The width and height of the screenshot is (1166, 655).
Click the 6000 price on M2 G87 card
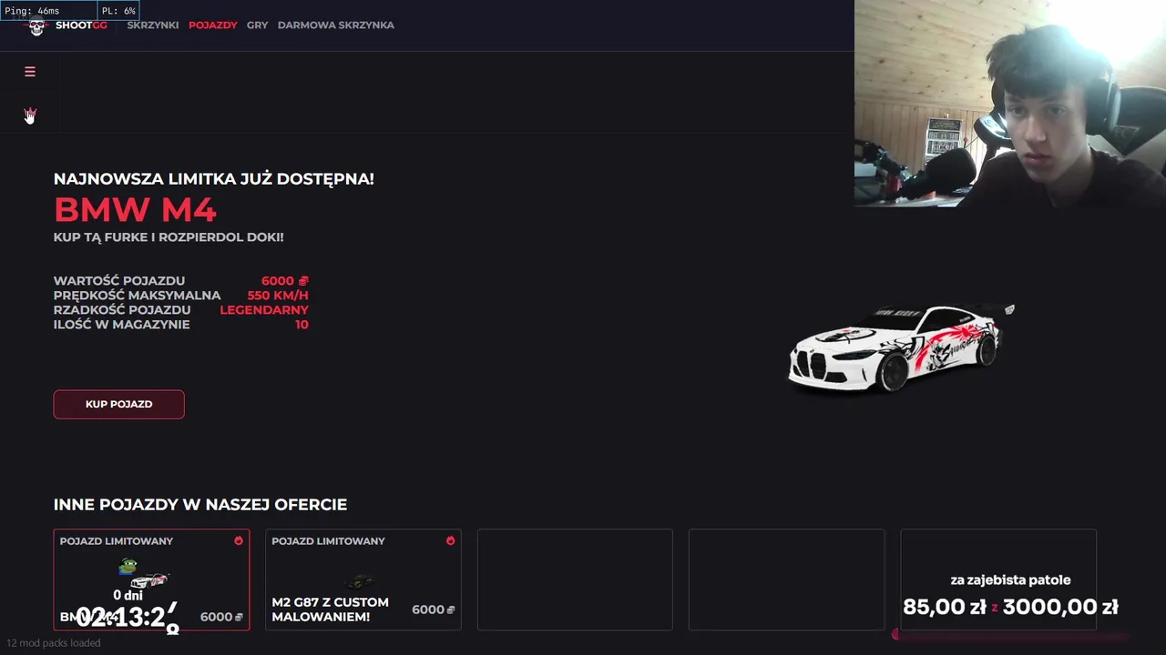[x=428, y=610]
